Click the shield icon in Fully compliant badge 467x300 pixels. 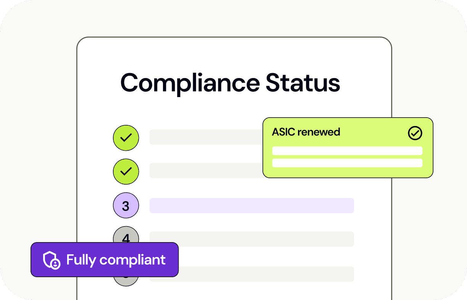tap(52, 260)
